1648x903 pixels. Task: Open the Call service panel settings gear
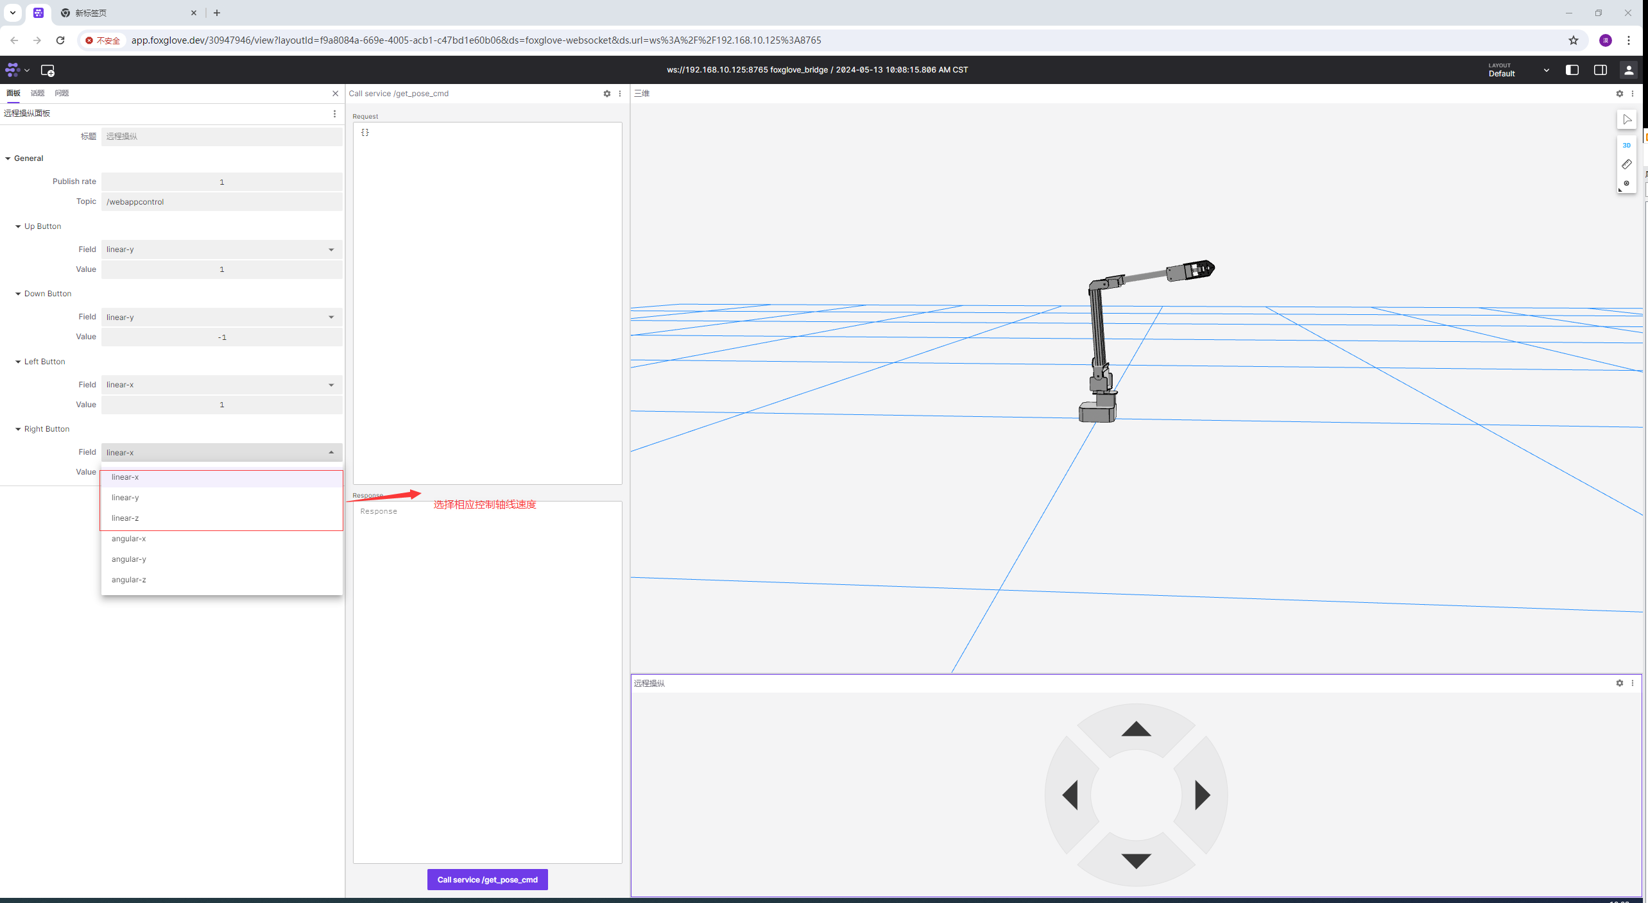[x=606, y=94]
